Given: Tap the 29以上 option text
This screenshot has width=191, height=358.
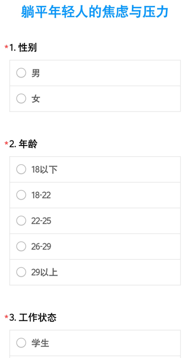Looking at the screenshot, I should coord(45,272).
